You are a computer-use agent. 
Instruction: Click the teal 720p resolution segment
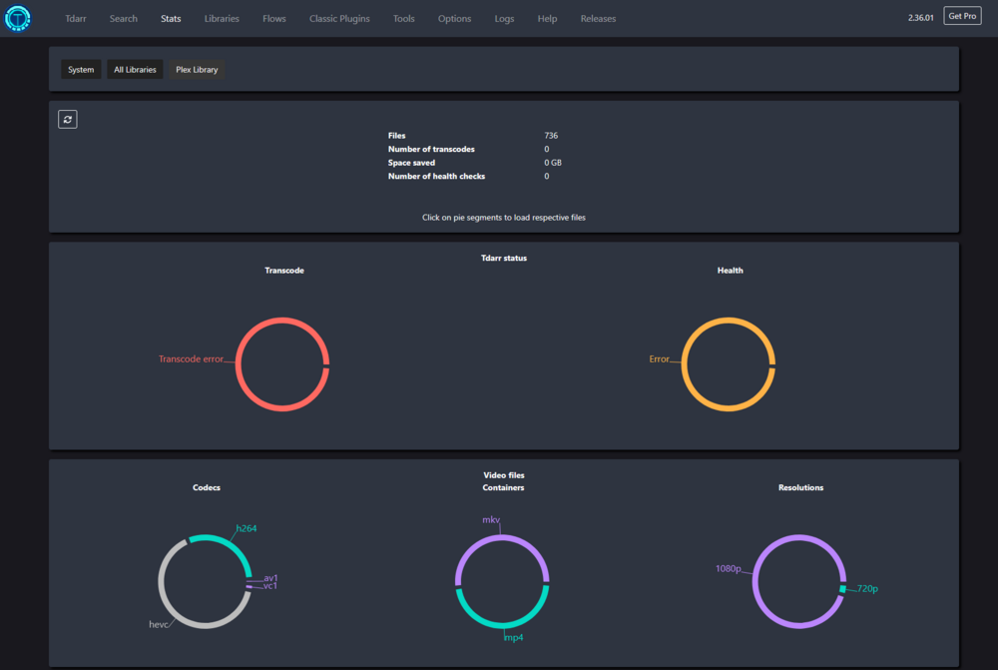[x=842, y=588]
